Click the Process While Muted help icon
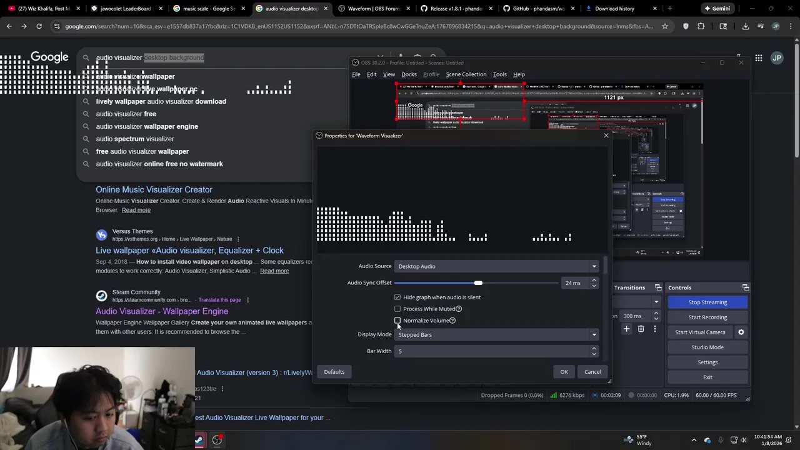 459,309
